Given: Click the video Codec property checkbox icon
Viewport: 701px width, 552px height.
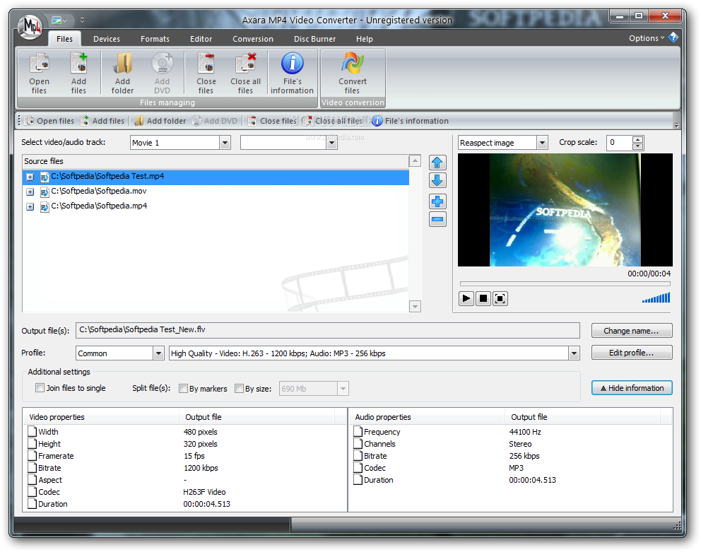Looking at the screenshot, I should click(x=33, y=492).
